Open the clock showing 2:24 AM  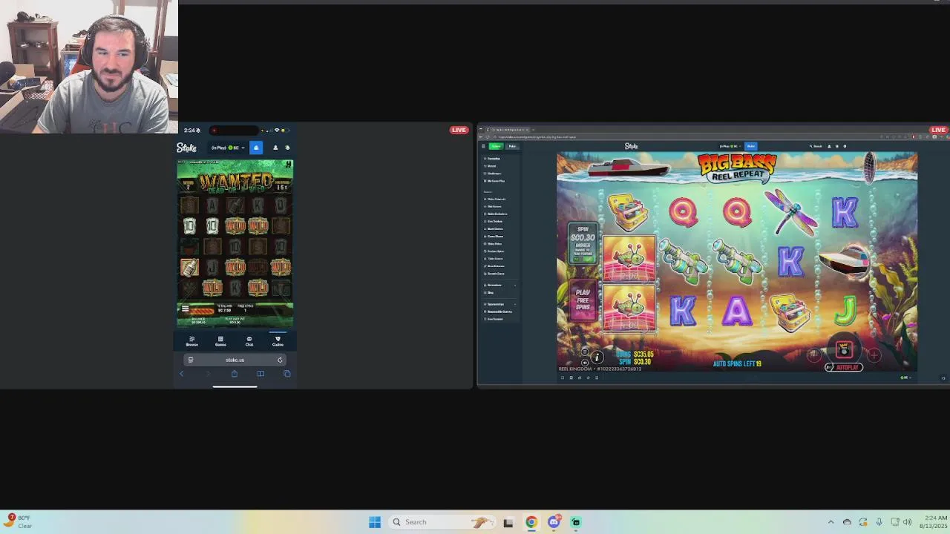click(x=933, y=522)
